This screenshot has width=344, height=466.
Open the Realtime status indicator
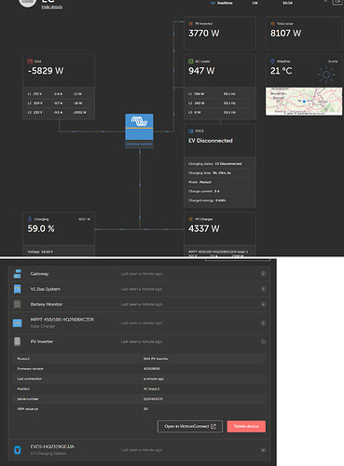(x=222, y=3)
